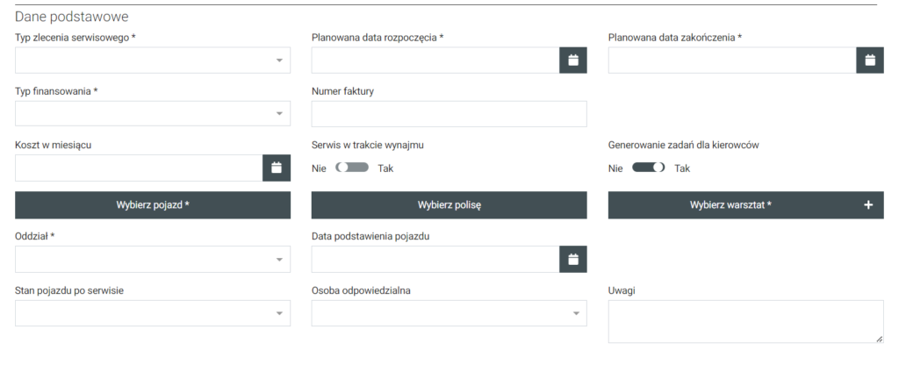The image size is (899, 379).
Task: Click Koszt w miesiącu input field
Action: pyautogui.click(x=138, y=168)
